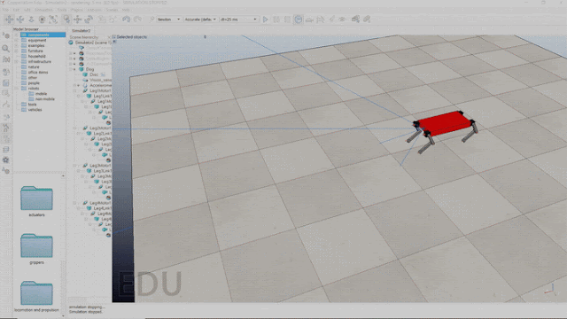Click the stop simulation button
Image resolution: width=567 pixels, height=319 pixels.
pos(287,19)
